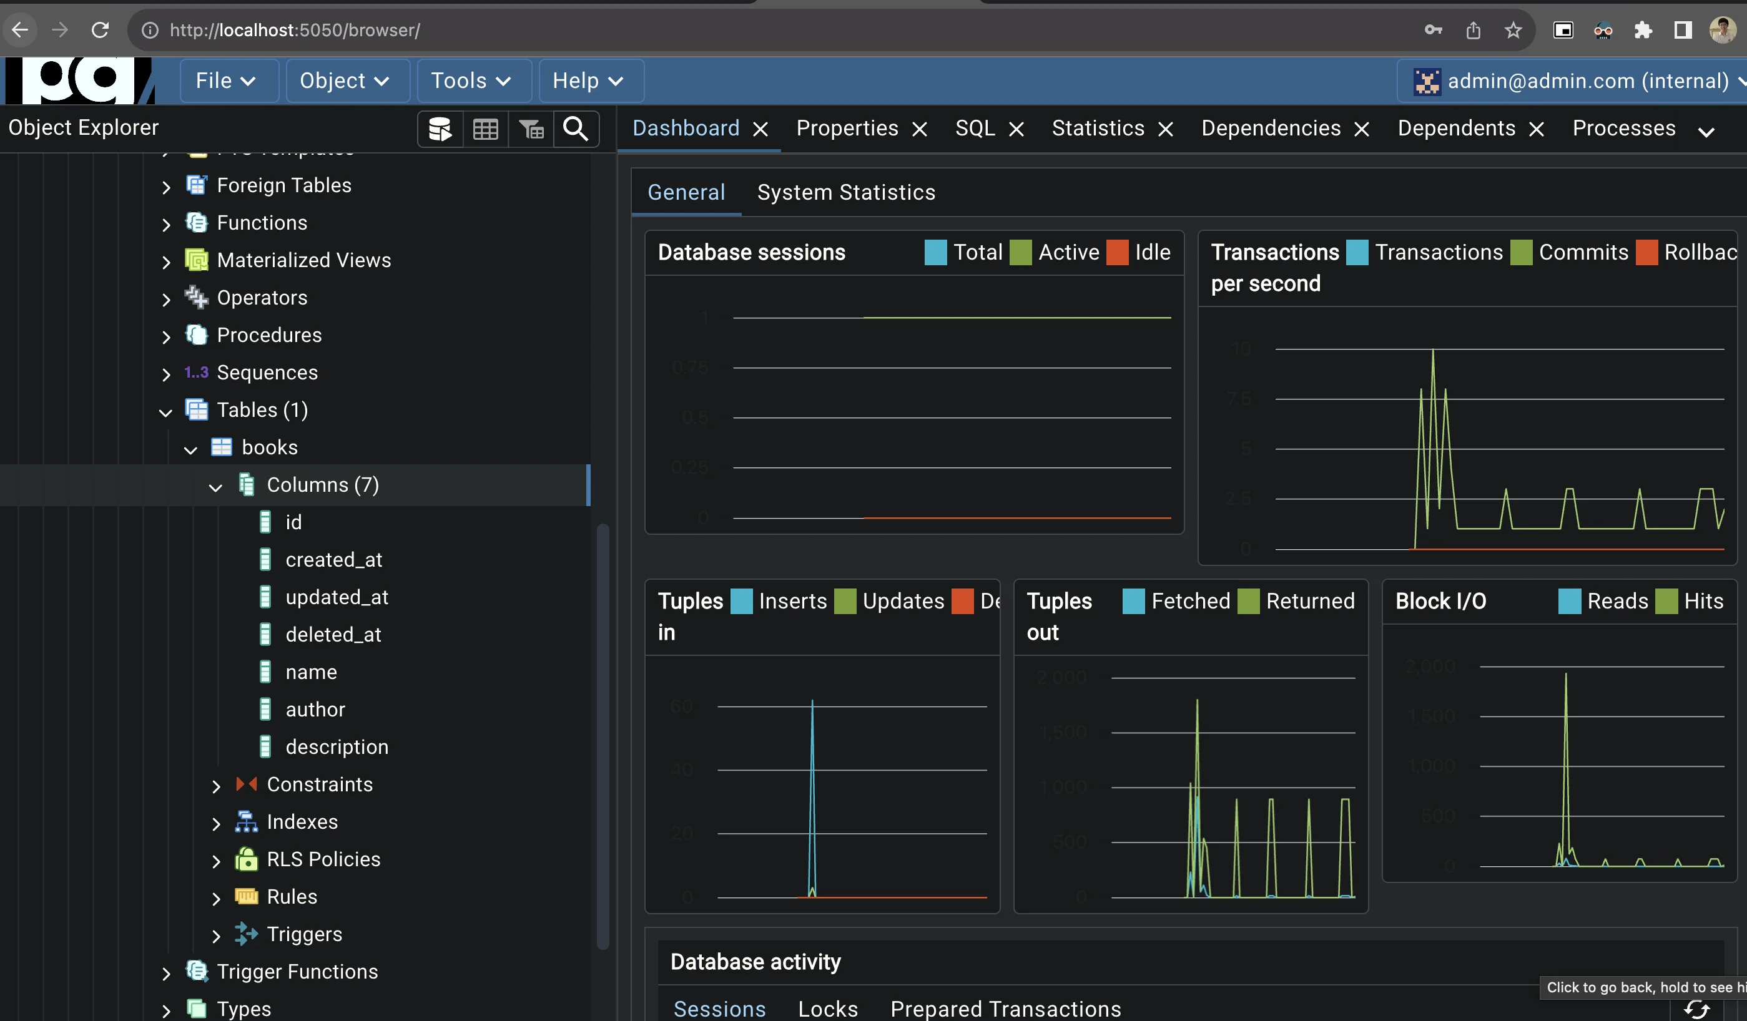This screenshot has width=1747, height=1021.
Task: Go back with the browser back arrow
Action: 20,30
